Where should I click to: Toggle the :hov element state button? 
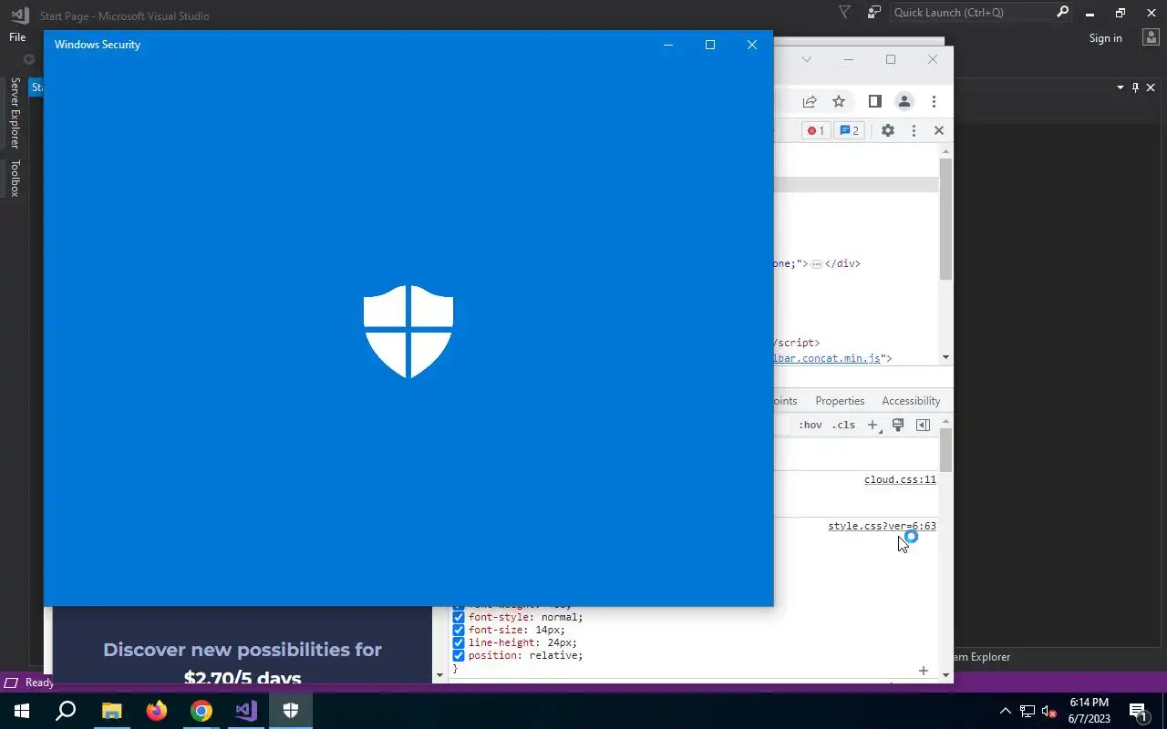pos(810,425)
